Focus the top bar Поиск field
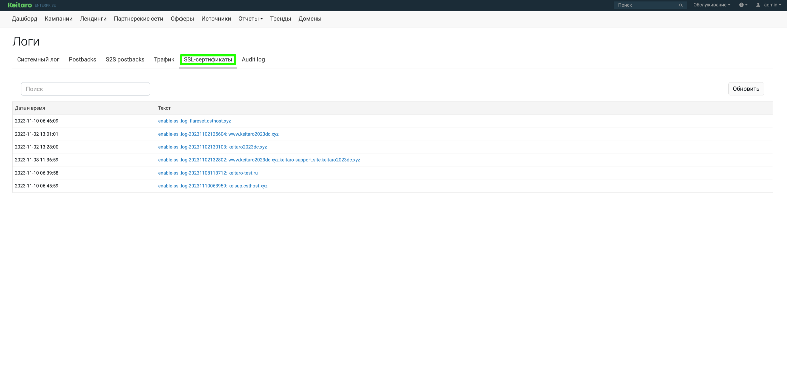 click(x=650, y=5)
